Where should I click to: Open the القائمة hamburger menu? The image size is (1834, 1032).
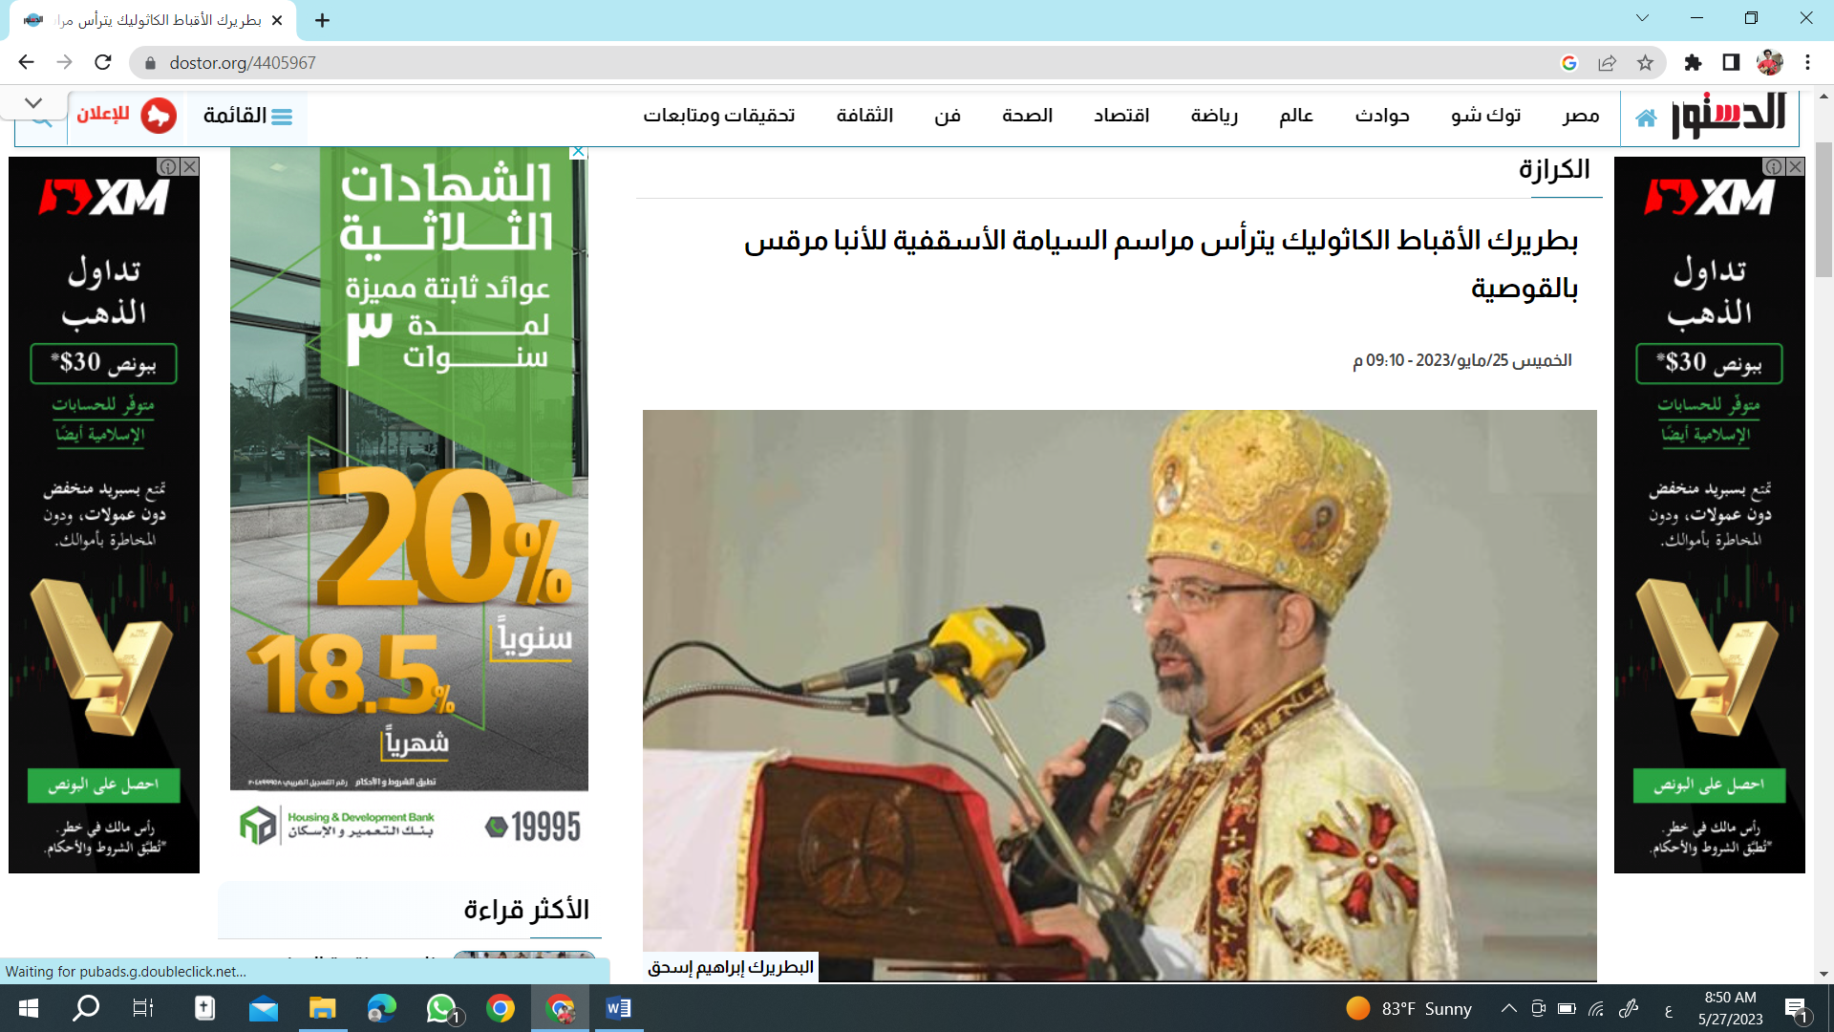click(248, 116)
